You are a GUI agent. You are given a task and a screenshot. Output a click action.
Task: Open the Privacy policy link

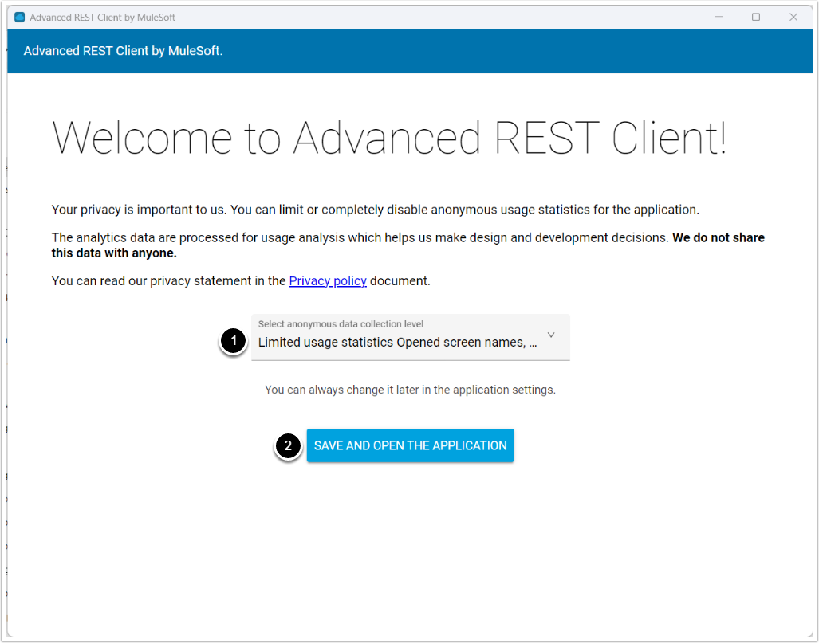pos(328,280)
